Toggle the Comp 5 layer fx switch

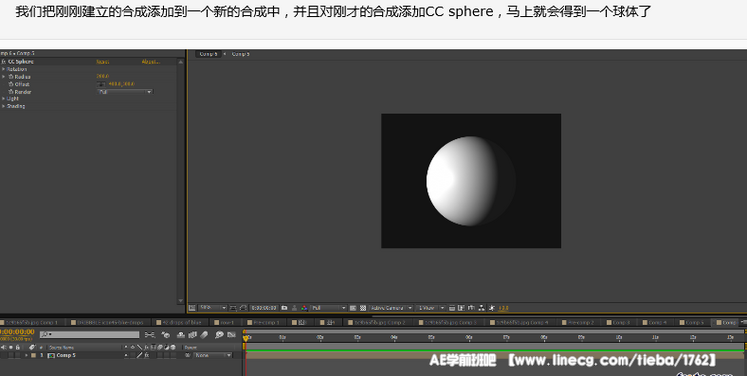pos(146,355)
